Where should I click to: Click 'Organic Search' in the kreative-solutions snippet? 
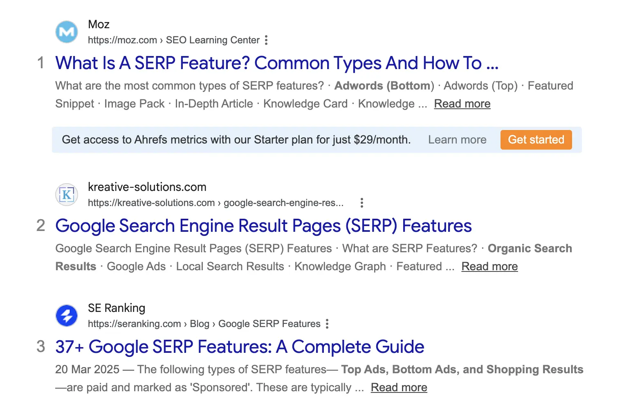coord(530,249)
